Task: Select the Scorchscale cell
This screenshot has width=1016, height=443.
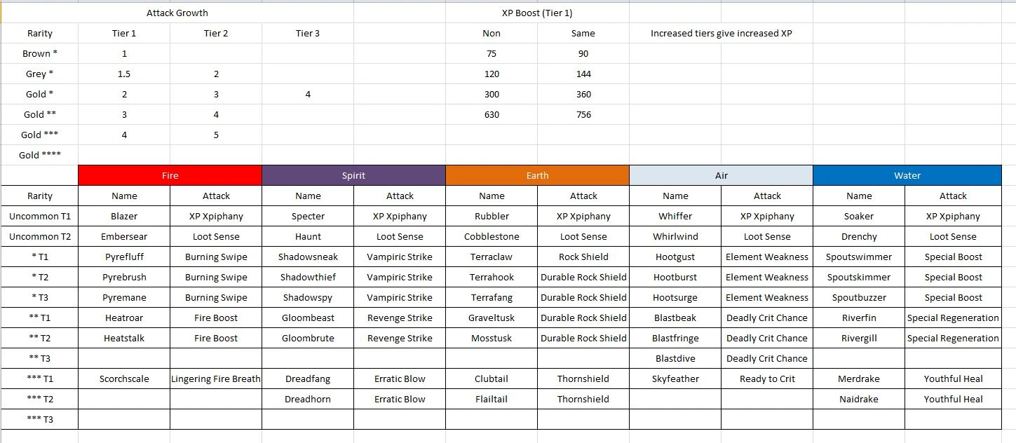Action: (x=124, y=379)
